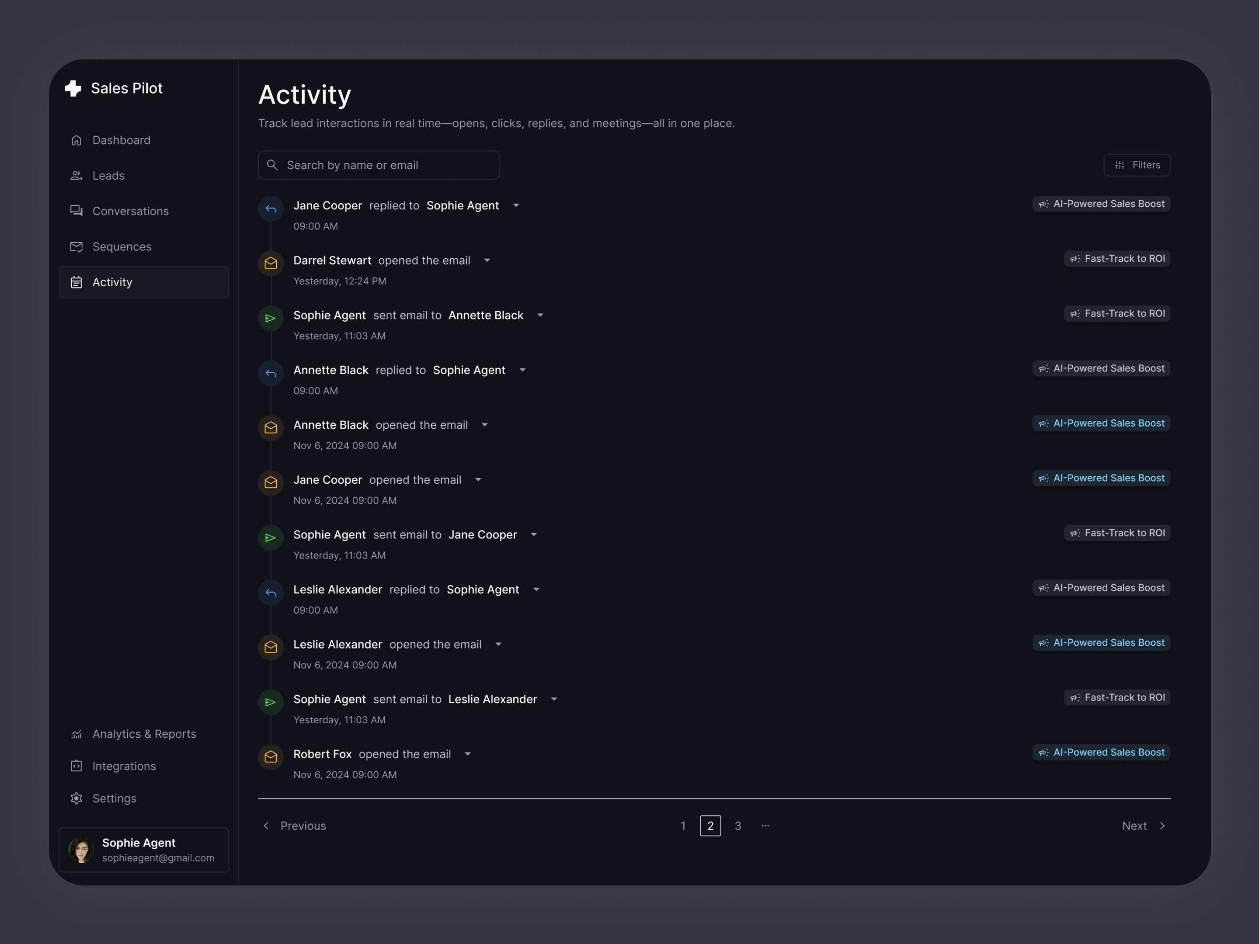Screen dimensions: 1259x944
Task: Click green sent icon for Annette Black email
Action: 271,319
